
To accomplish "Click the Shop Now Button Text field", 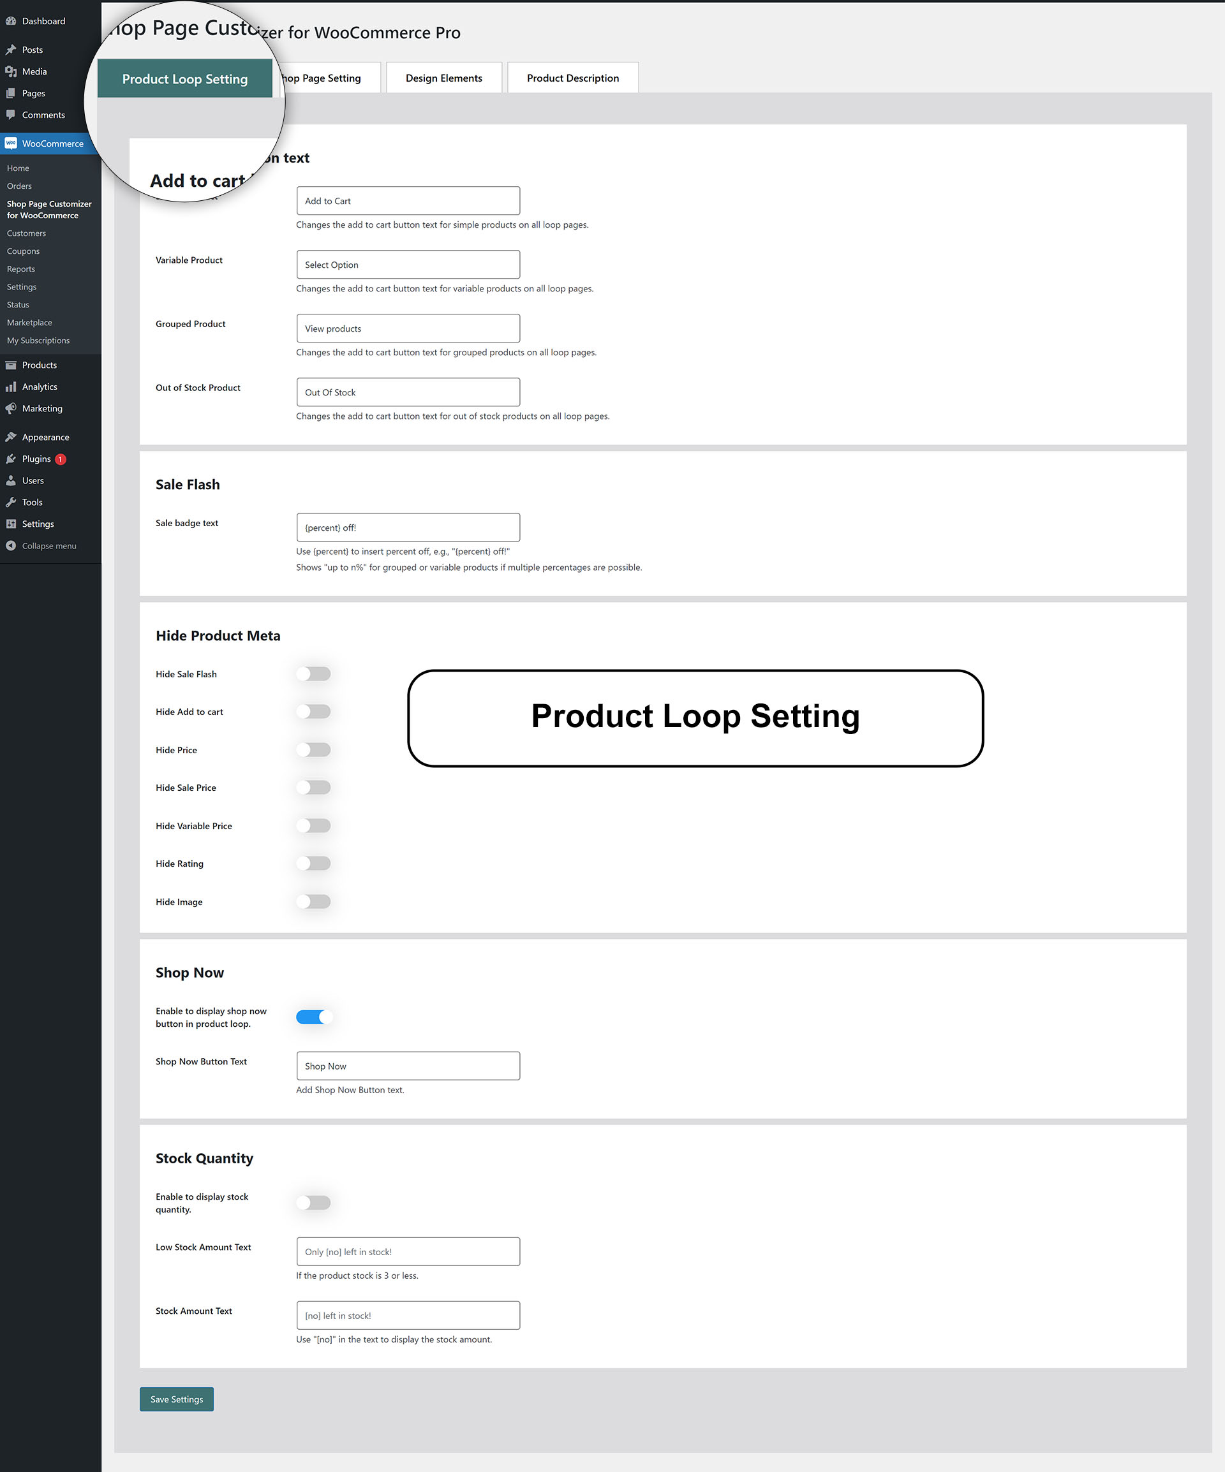I will [x=408, y=1066].
